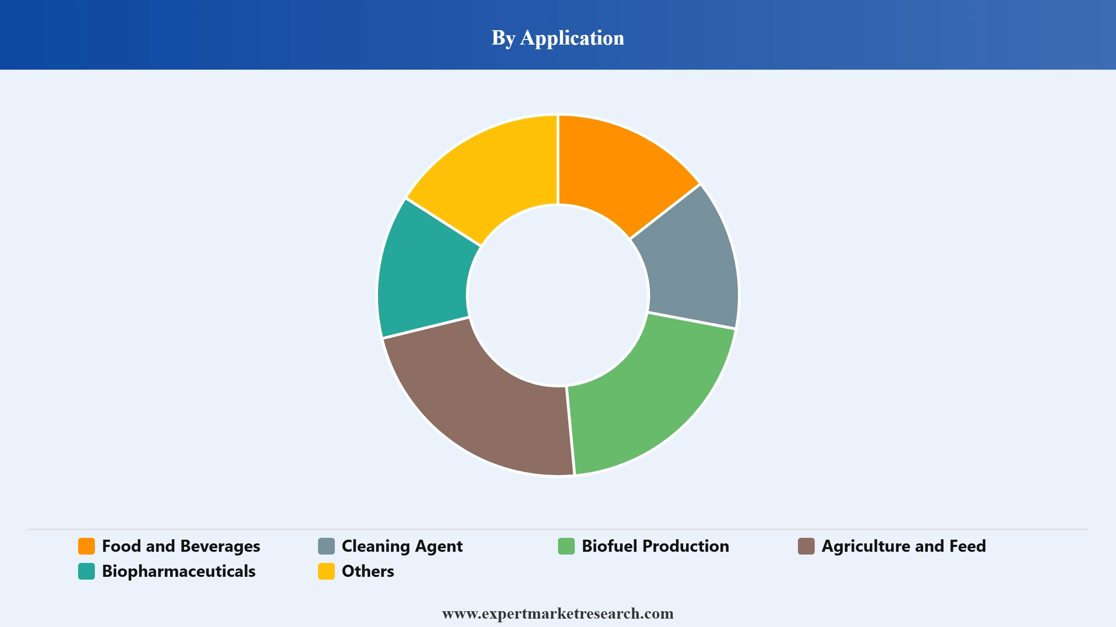1116x627 pixels.
Task: Select the Food and Beverages legend label
Action: click(x=181, y=547)
